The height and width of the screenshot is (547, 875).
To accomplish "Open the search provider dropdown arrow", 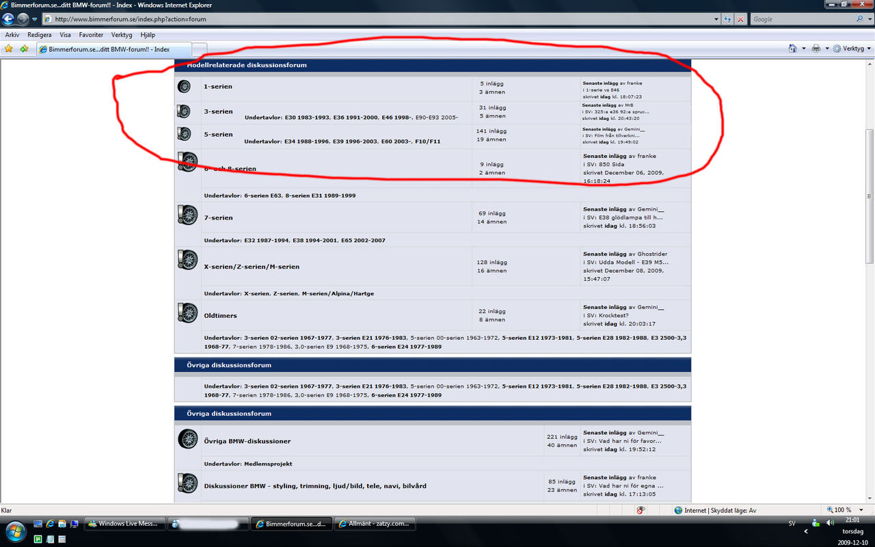I will point(869,19).
